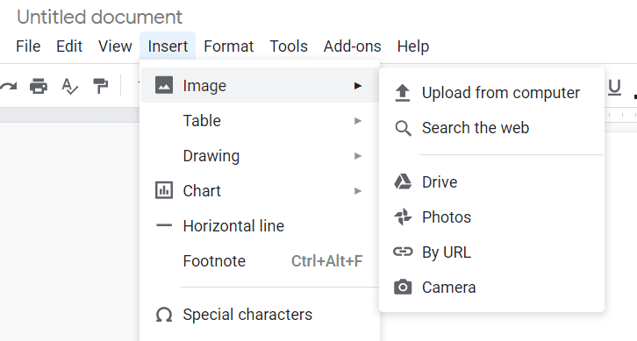637x341 pixels.
Task: Open the Help menu
Action: pos(412,46)
